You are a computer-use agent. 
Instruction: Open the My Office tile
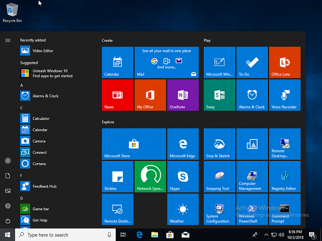click(x=150, y=95)
